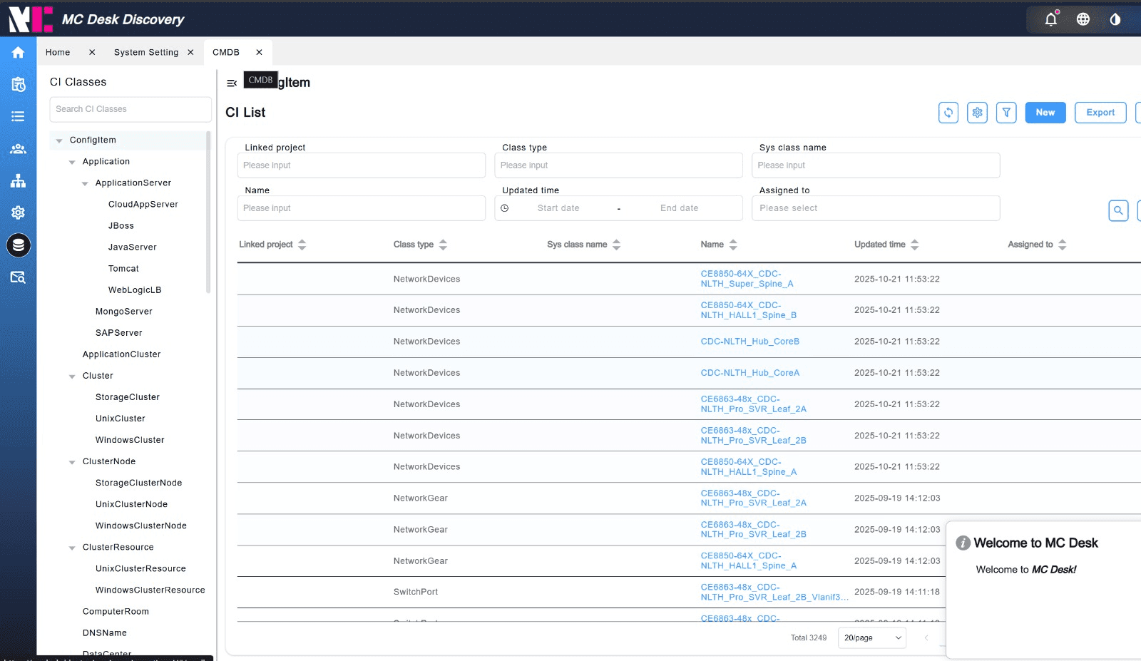This screenshot has height=661, width=1141.
Task: Open CE8850-64X_CDC-NLTH_Super_Spine_A link
Action: 747,279
